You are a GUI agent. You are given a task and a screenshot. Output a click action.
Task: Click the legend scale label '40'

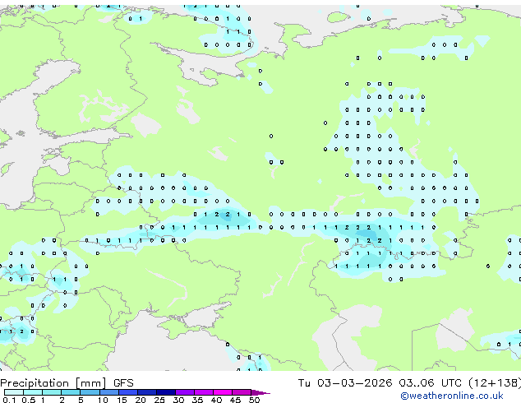coord(216,400)
